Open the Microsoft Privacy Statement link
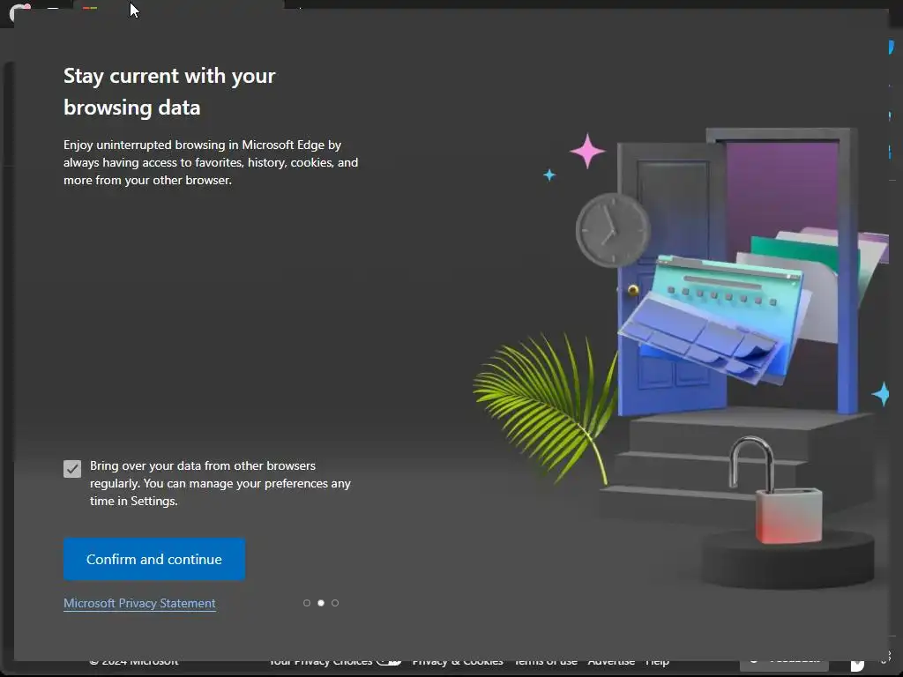The width and height of the screenshot is (903, 677). (x=139, y=603)
